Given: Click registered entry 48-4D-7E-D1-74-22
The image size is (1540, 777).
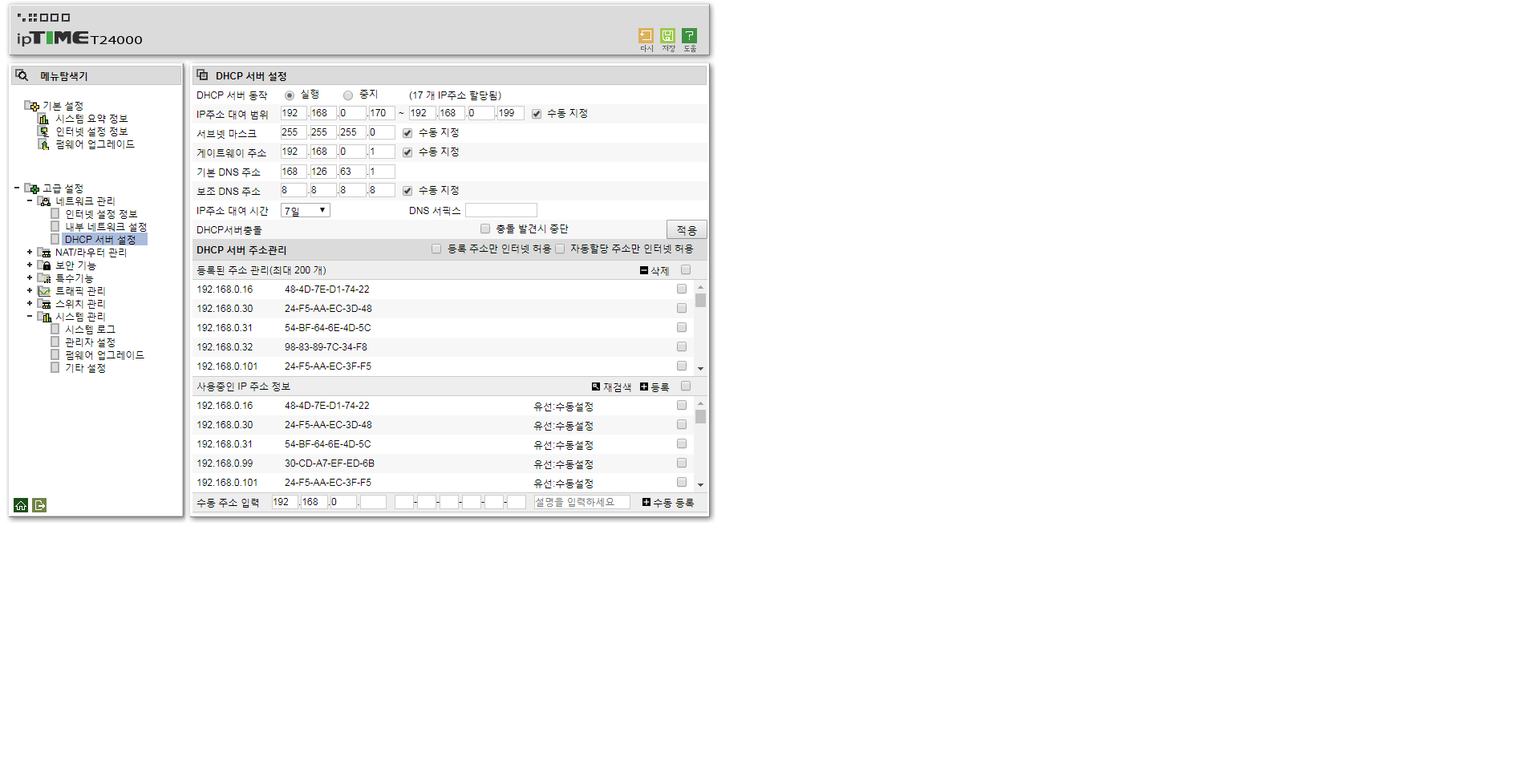Looking at the screenshot, I should pyautogui.click(x=327, y=289).
